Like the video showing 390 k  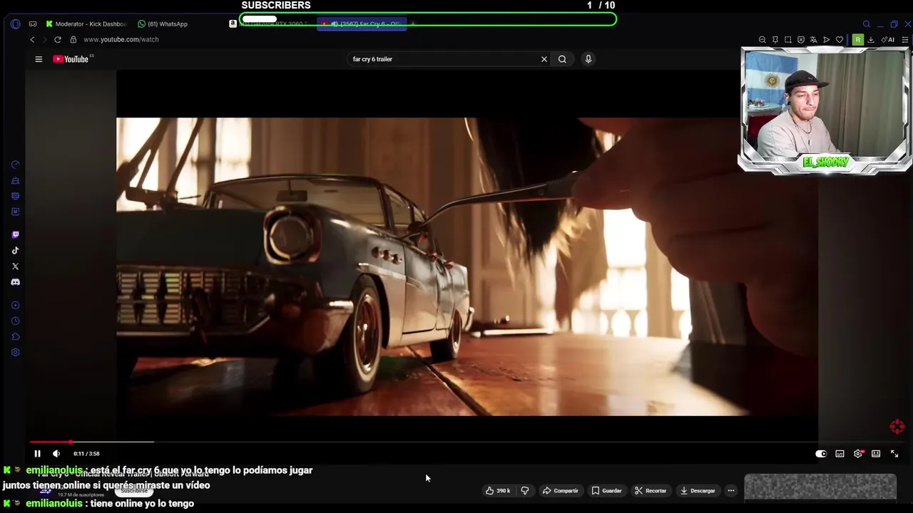(x=498, y=491)
